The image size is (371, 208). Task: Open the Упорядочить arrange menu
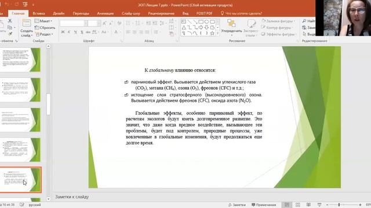point(231,28)
